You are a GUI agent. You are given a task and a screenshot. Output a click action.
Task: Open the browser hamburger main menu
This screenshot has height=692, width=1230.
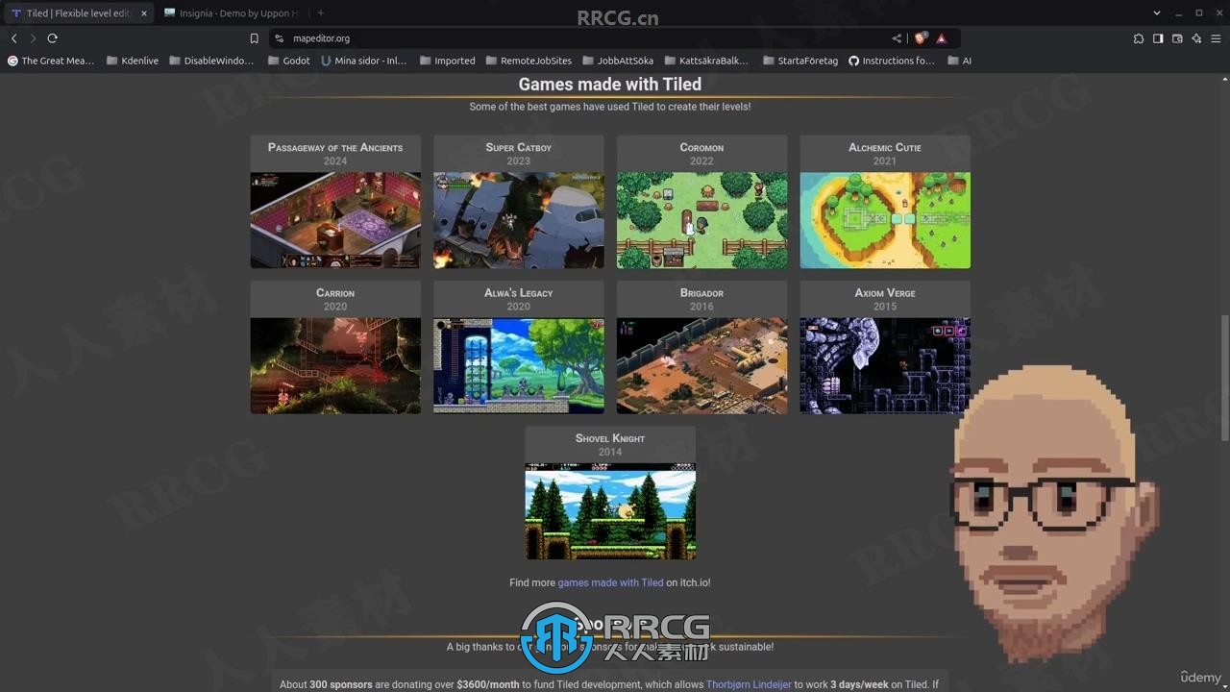coord(1216,38)
